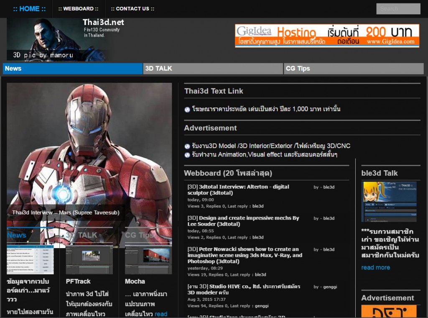Click read more under ble3d Talk

(376, 267)
